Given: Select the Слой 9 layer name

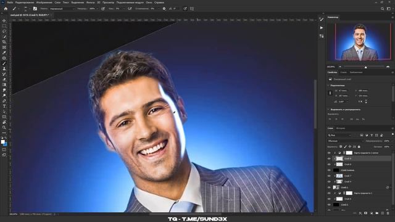Looking at the screenshot, I should click(347, 158).
